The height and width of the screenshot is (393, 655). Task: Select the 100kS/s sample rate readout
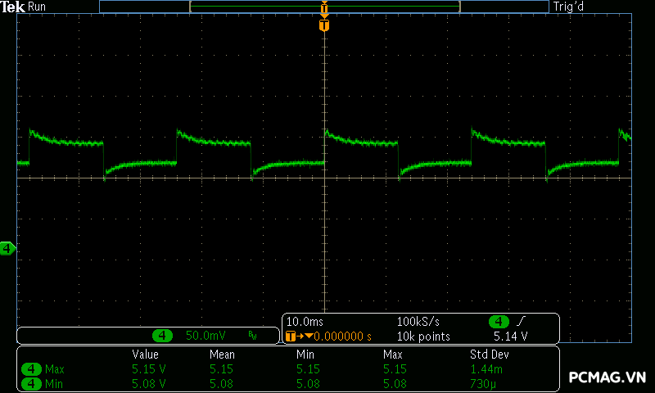click(418, 321)
